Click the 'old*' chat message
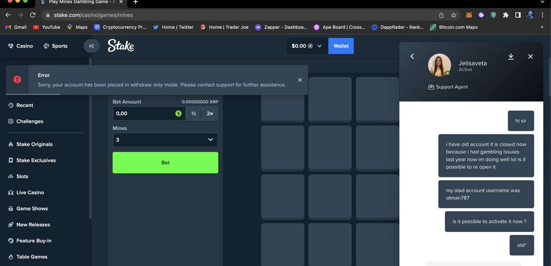This screenshot has width=551, height=266. [522, 245]
